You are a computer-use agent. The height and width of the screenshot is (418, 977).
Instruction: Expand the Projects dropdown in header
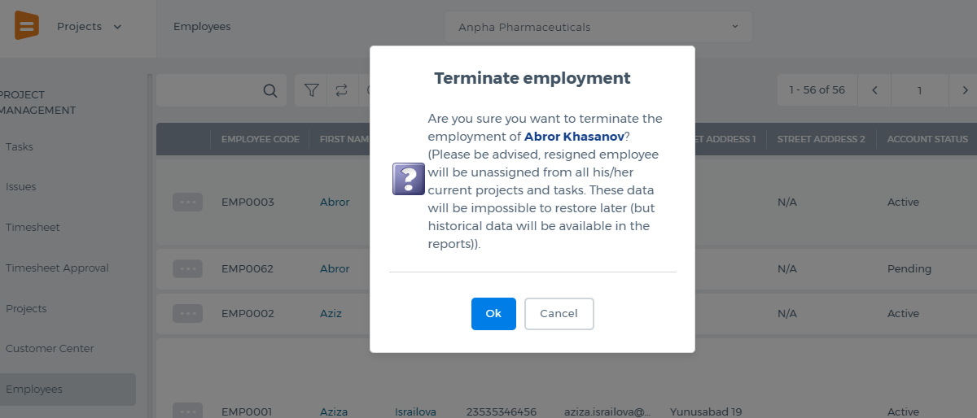(x=90, y=27)
